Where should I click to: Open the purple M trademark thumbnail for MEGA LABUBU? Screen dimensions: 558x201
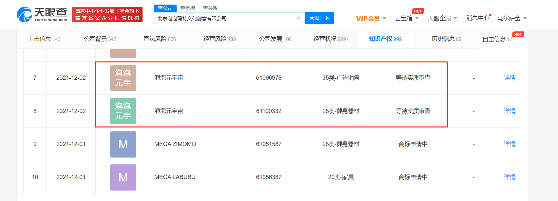pos(123,177)
